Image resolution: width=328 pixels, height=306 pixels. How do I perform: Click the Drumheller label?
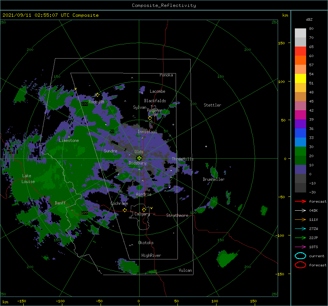coord(214,179)
